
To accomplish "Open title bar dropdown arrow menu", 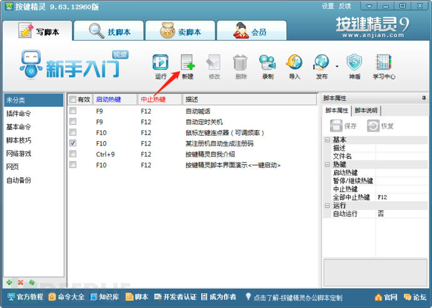I will tap(369, 6).
